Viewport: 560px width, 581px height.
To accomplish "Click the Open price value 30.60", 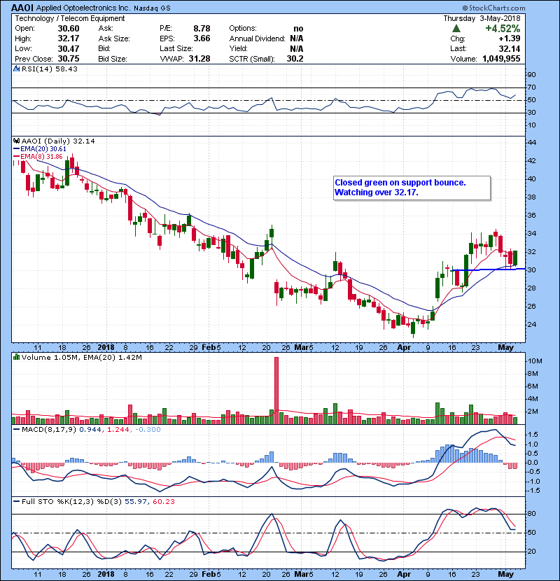I will tap(69, 29).
